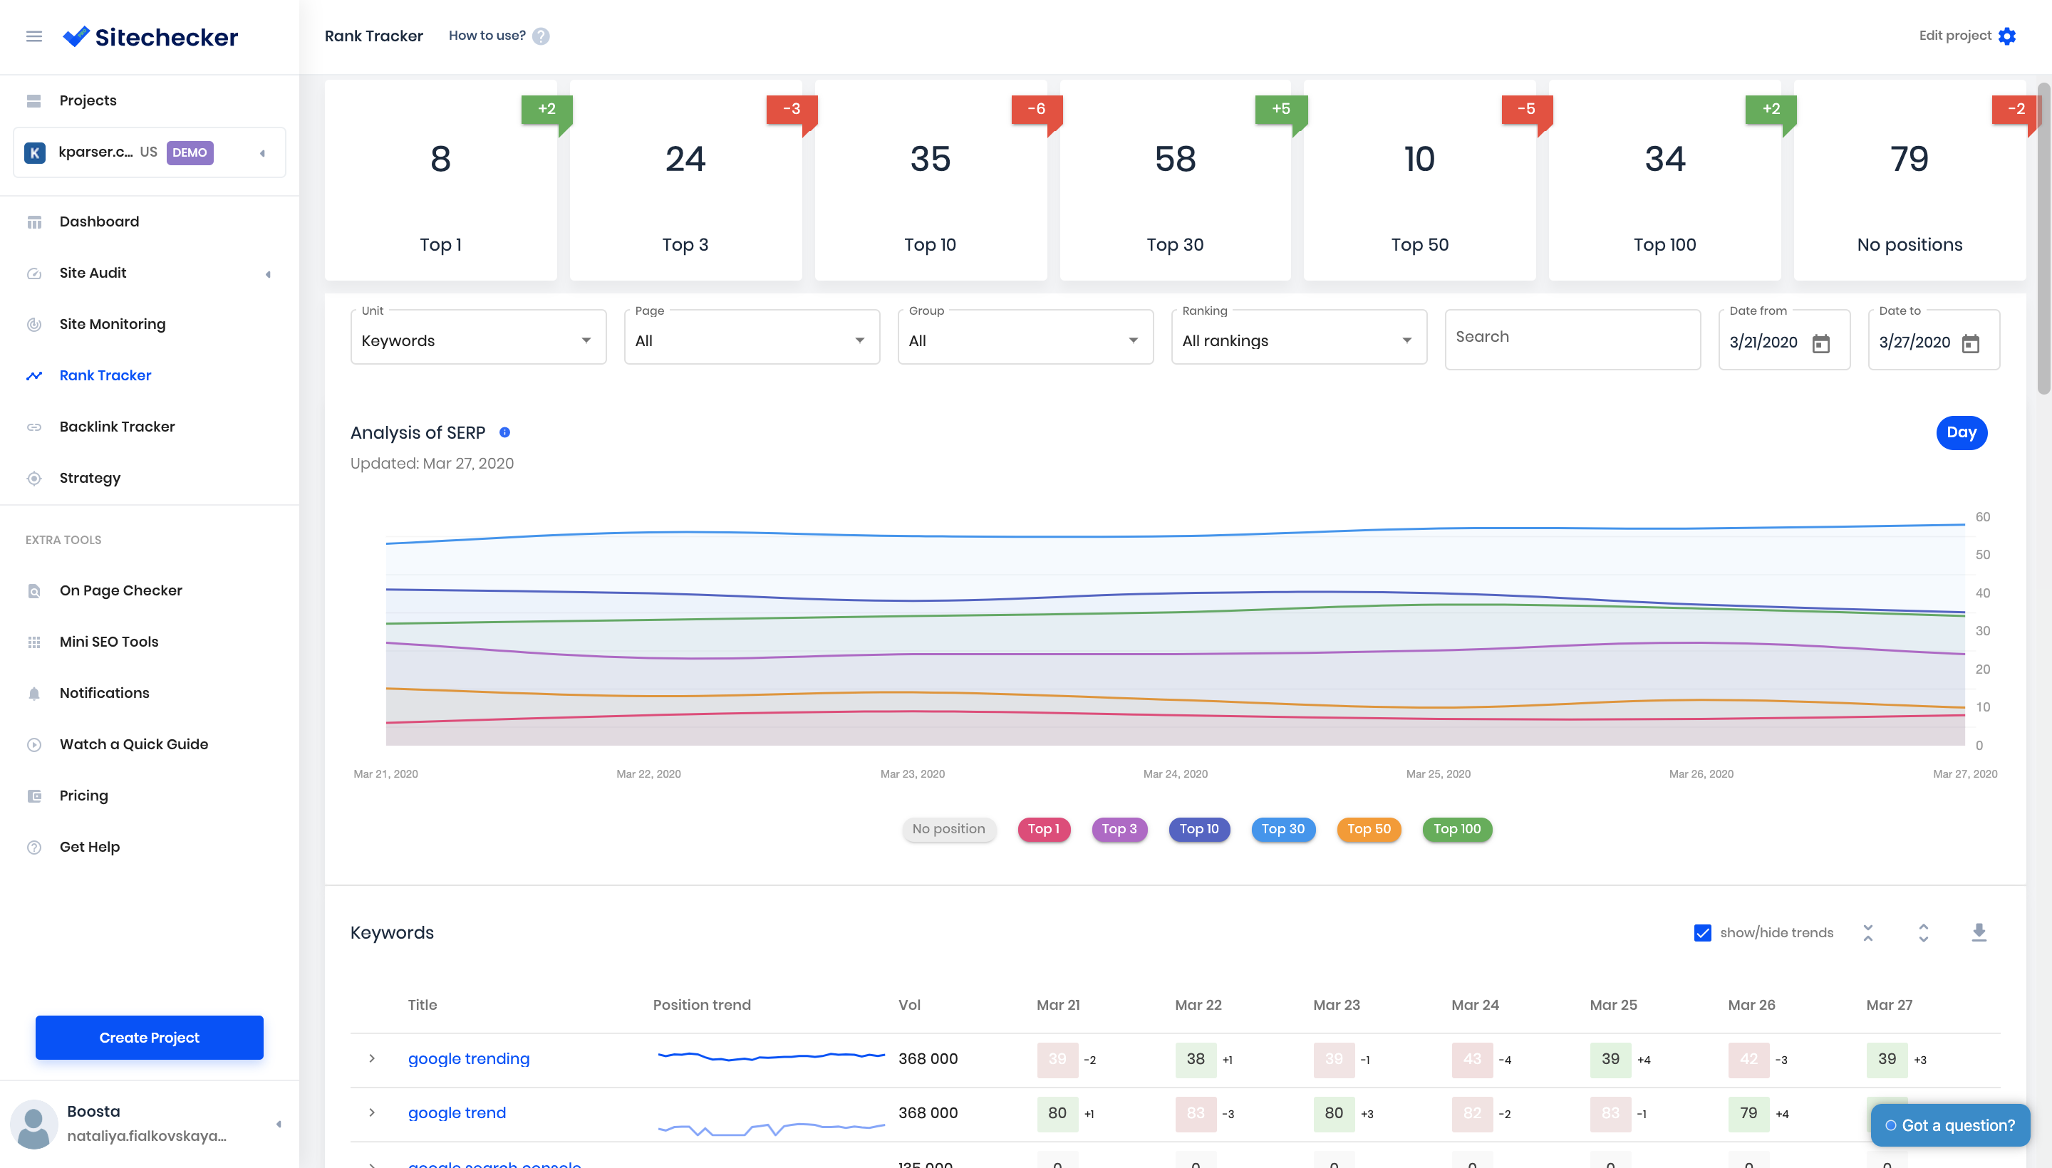The height and width of the screenshot is (1168, 2052).
Task: Click the How to use help icon
Action: (x=541, y=36)
